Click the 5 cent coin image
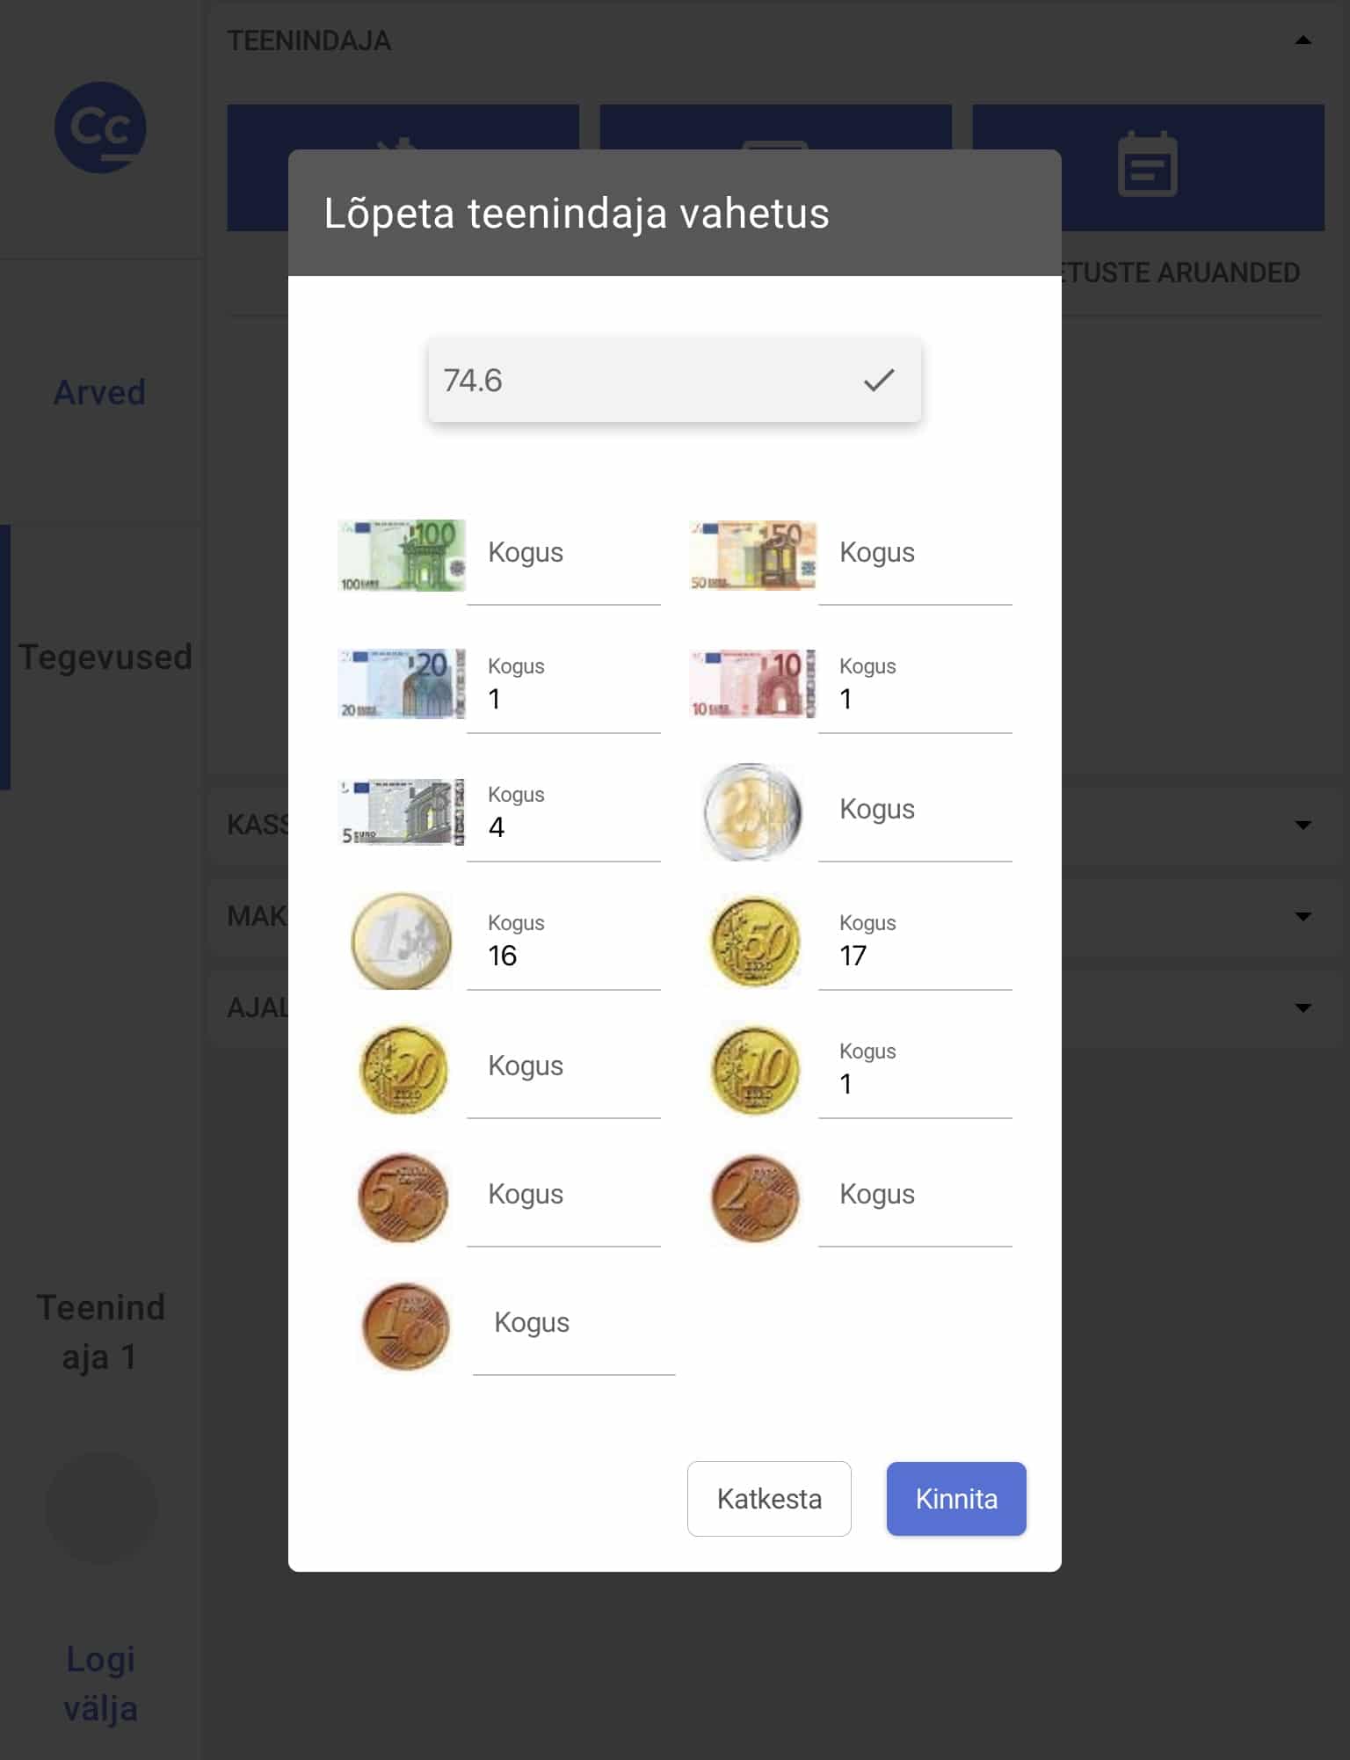 403,1197
